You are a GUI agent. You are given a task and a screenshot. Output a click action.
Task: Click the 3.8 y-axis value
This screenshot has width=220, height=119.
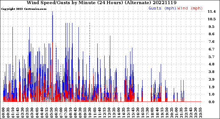tap(212, 72)
